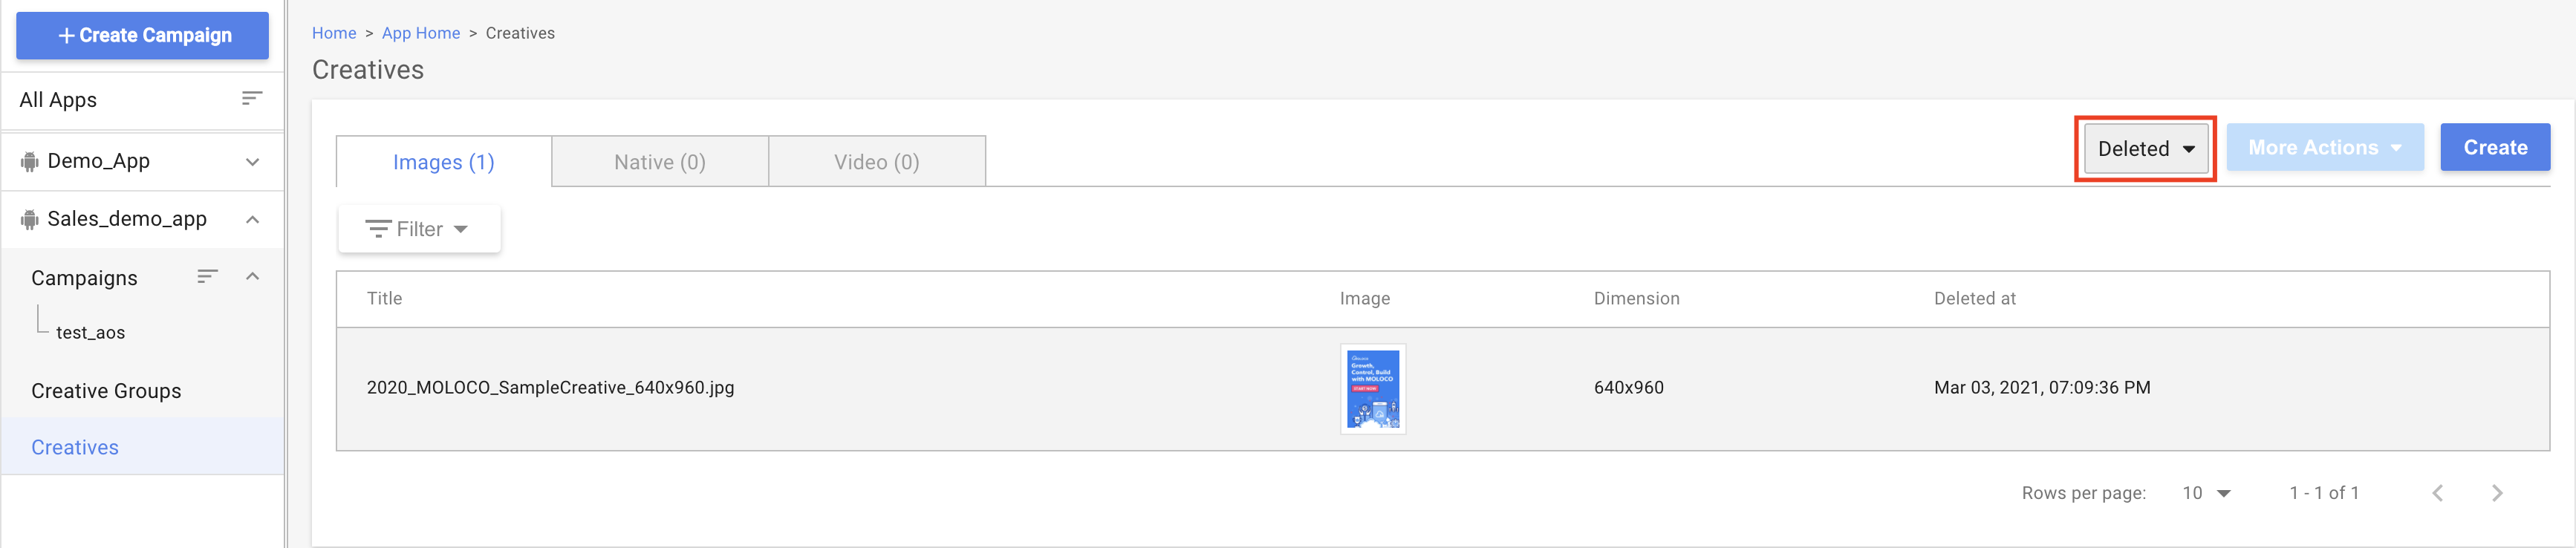Image resolution: width=2576 pixels, height=548 pixels.
Task: Open the sample creative image thumbnail
Action: point(1372,388)
